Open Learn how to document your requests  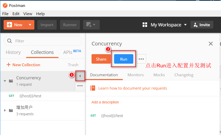point(133,88)
